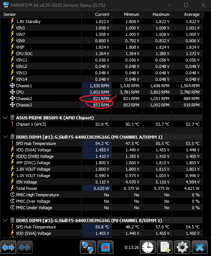Screen dimensions: 211x256
Task: Click the HWiNFO app icon in title bar
Action: [6, 5]
